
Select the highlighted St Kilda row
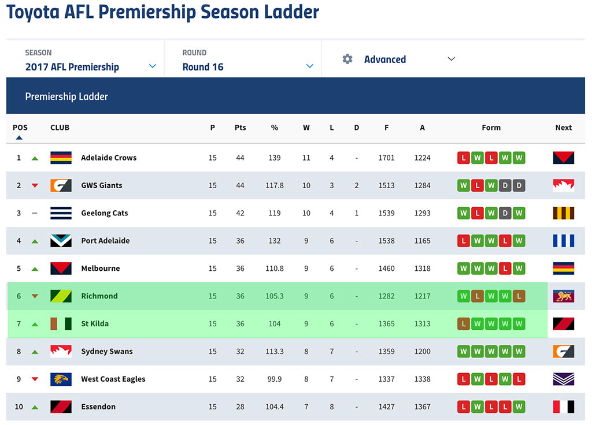(277, 323)
